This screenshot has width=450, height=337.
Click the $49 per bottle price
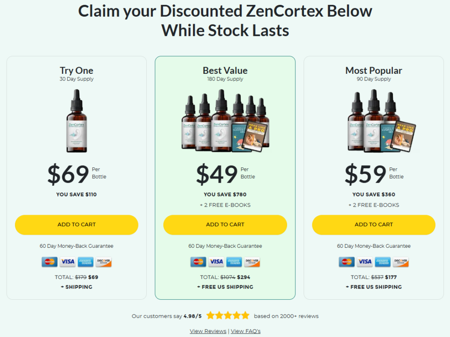coord(217,174)
